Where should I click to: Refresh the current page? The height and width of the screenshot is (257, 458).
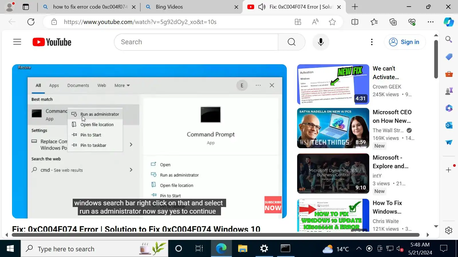pyautogui.click(x=31, y=22)
